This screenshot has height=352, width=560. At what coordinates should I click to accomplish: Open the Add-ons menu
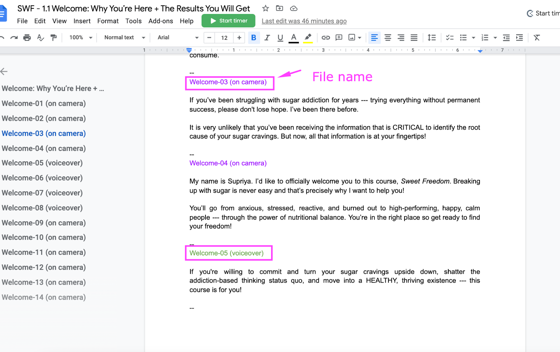coord(161,21)
